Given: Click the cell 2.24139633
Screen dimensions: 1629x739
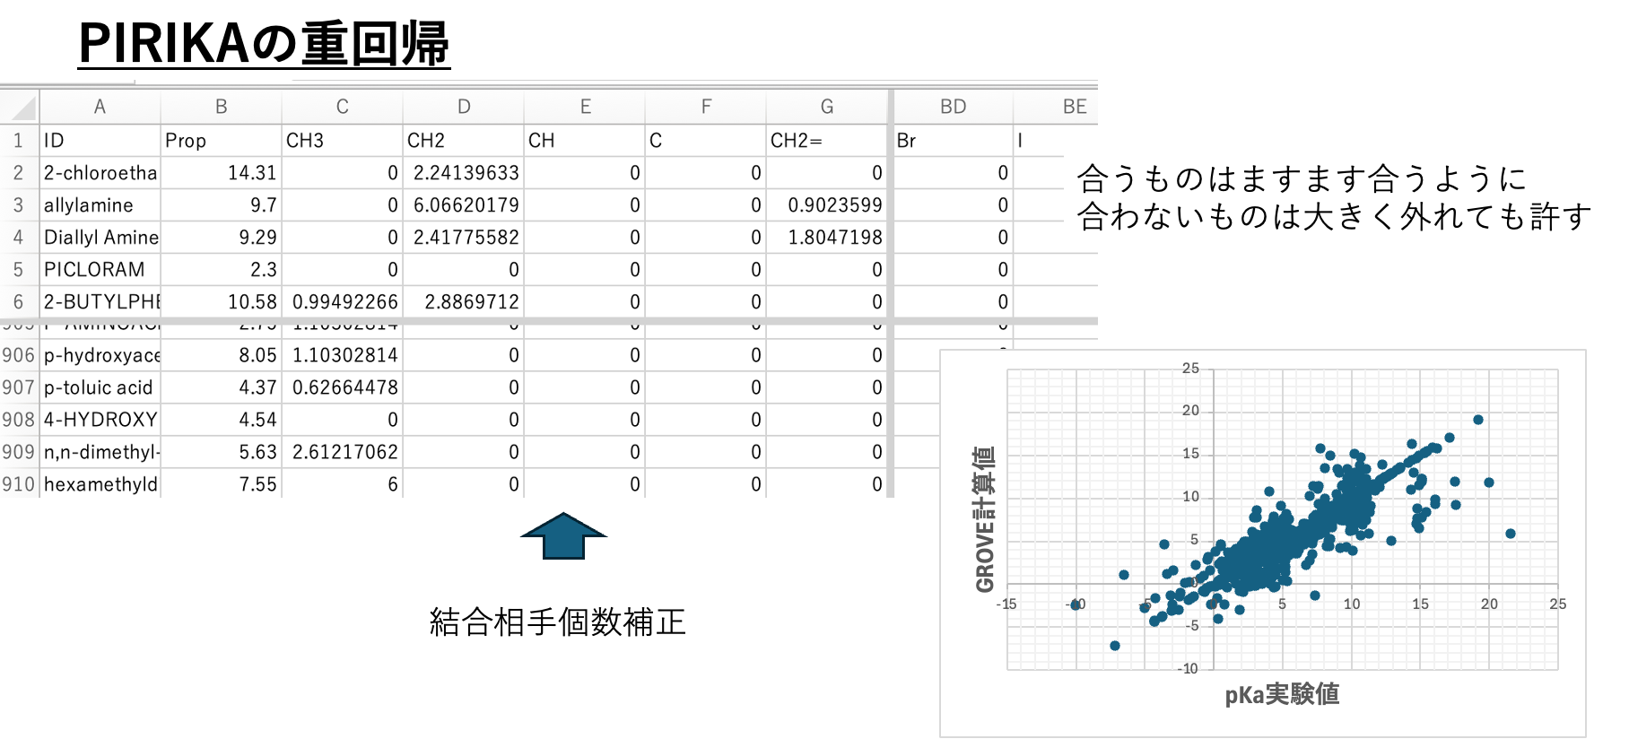Looking at the screenshot, I should click(463, 172).
